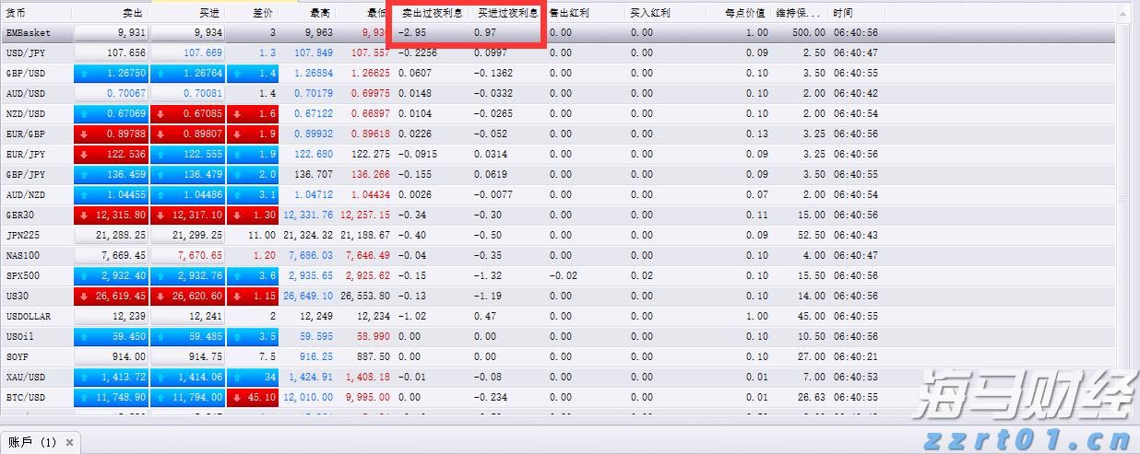Close the 账户 (1) tab

click(70, 442)
